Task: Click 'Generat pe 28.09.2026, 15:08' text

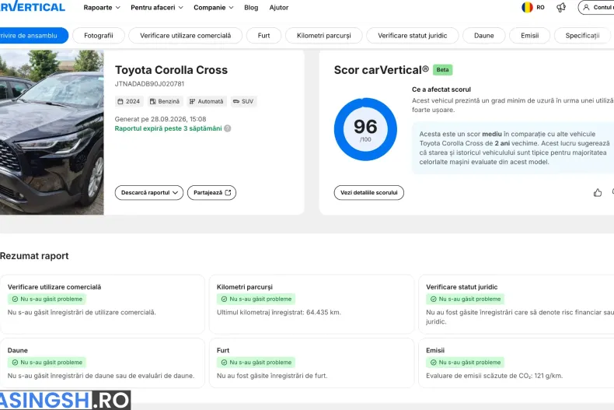Action: tap(161, 119)
